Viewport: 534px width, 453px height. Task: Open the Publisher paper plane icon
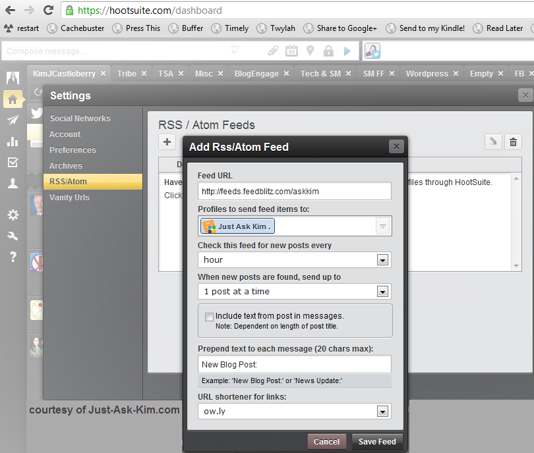click(13, 120)
